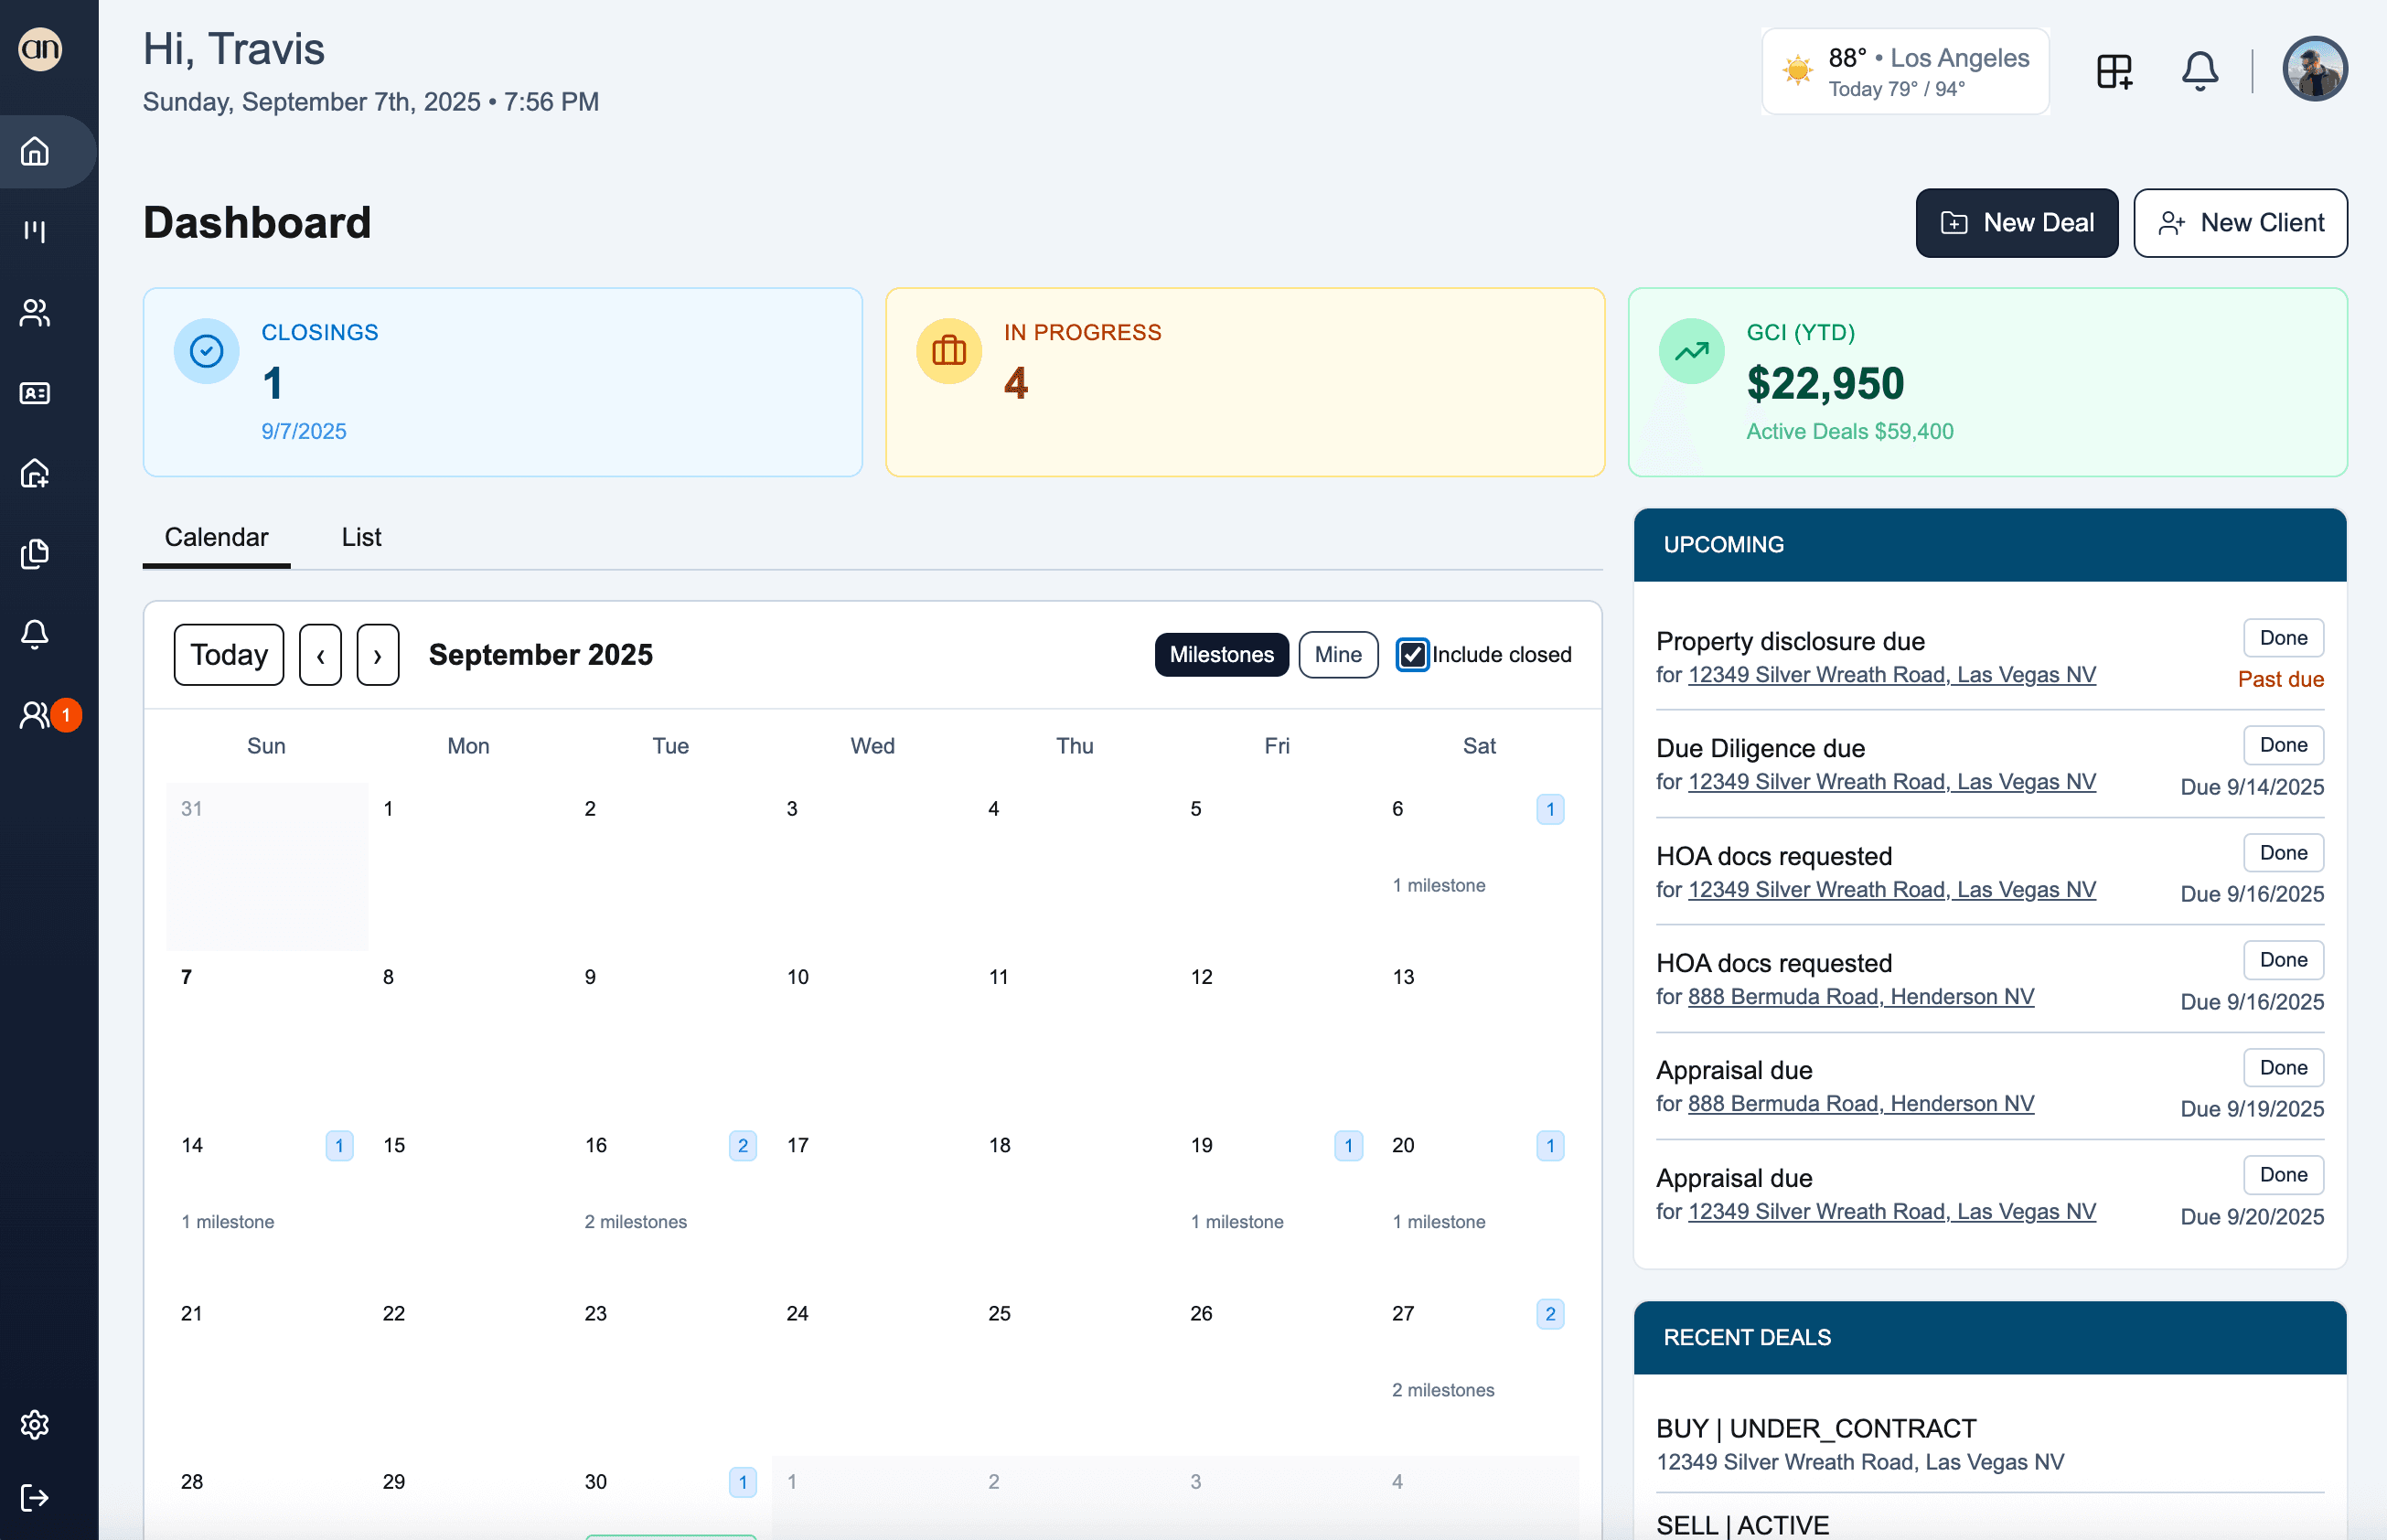Select September 7 on the calendar
The height and width of the screenshot is (1540, 2387).
tap(267, 1035)
